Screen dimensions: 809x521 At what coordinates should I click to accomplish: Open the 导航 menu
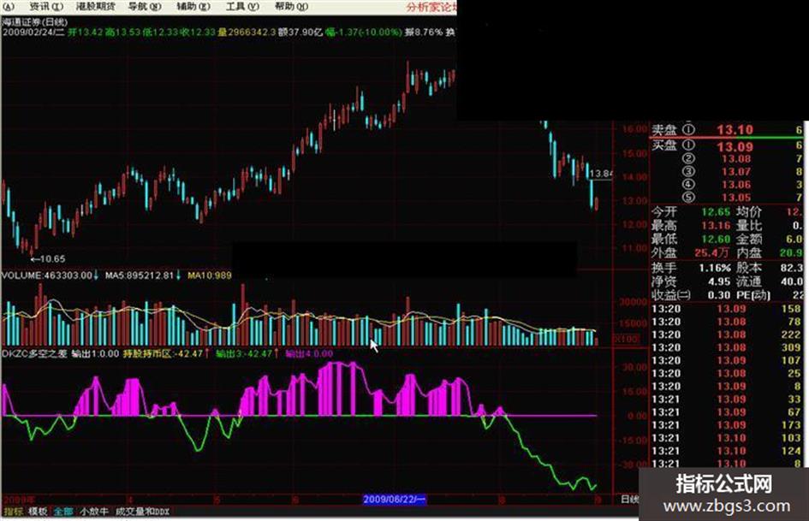coord(145,7)
